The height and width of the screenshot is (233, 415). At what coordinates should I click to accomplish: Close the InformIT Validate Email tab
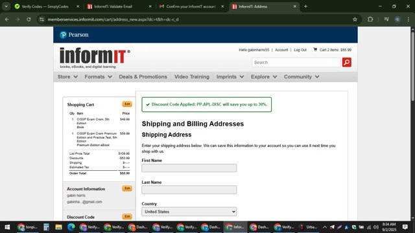click(150, 6)
